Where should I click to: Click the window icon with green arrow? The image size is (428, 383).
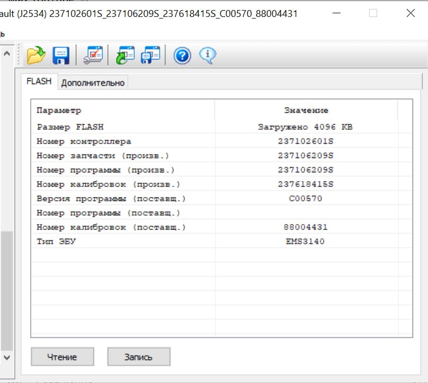[125, 55]
